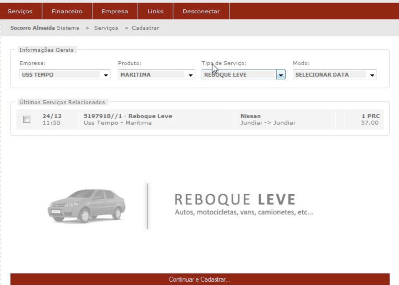Viewport: 399px width, 285px height.
Task: Click the gray car image
Action: coord(86,206)
